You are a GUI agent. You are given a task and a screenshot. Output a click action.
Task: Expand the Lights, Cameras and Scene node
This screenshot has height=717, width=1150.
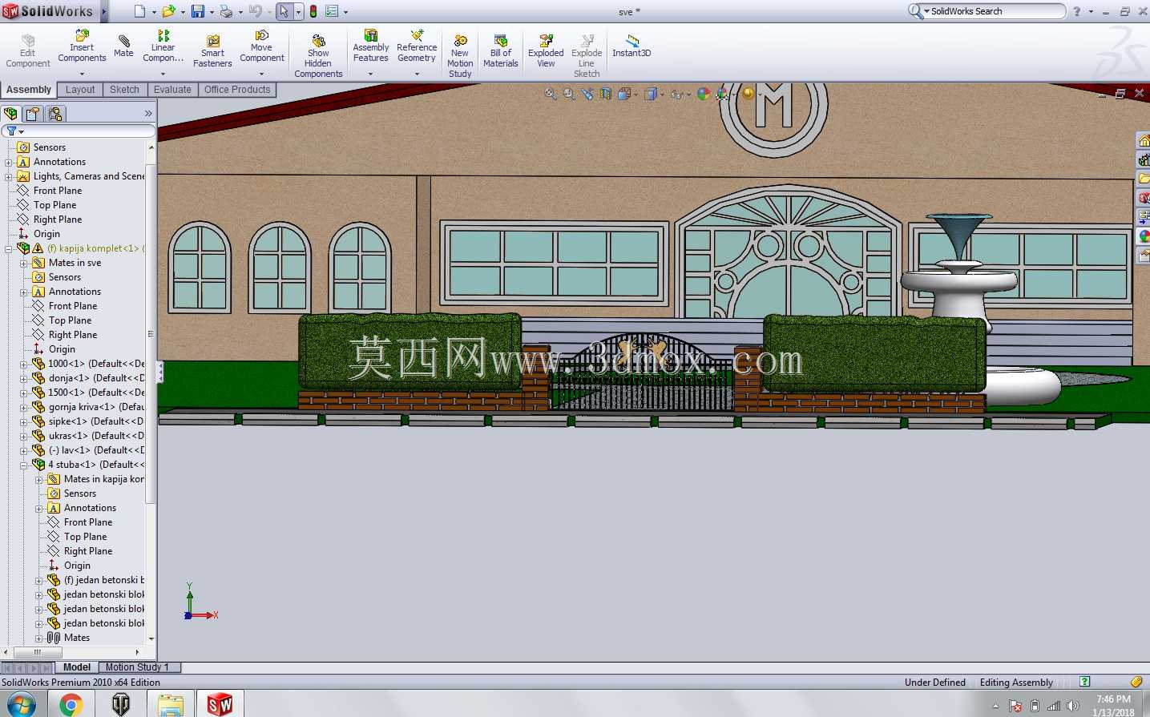(8, 176)
